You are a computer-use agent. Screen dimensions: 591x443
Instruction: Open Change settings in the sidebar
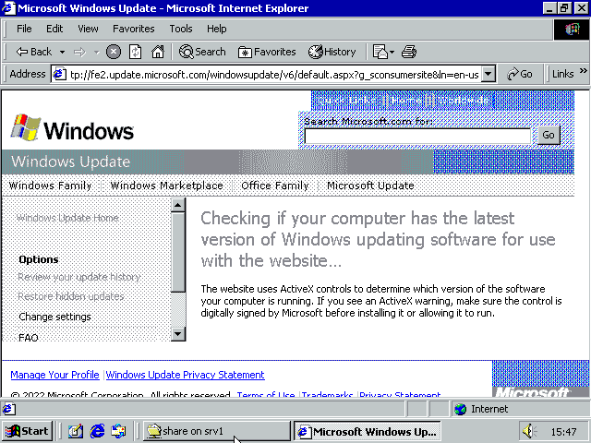[x=54, y=317]
